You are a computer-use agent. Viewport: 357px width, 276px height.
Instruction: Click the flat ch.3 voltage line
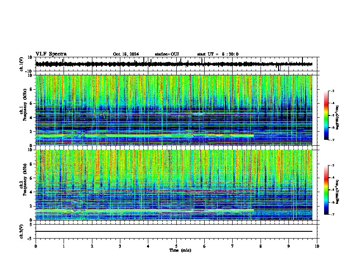pyautogui.click(x=174, y=231)
